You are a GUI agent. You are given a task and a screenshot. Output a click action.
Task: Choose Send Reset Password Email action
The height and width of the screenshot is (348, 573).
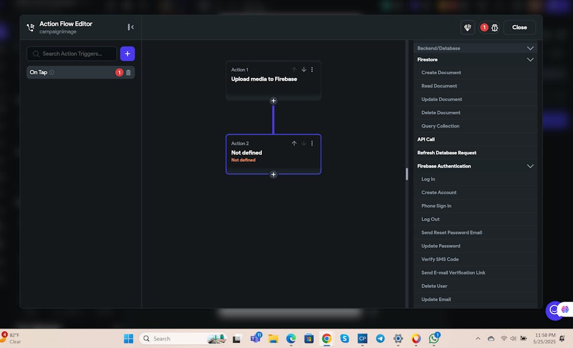[476, 232]
